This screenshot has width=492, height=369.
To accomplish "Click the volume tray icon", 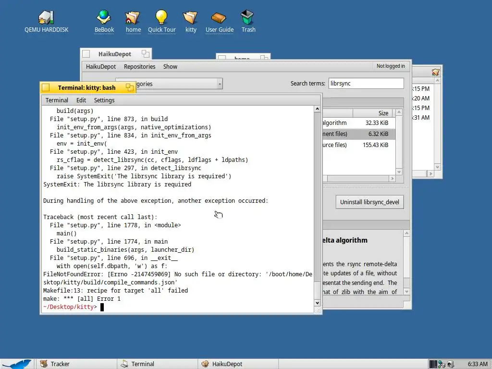I will click(450, 364).
